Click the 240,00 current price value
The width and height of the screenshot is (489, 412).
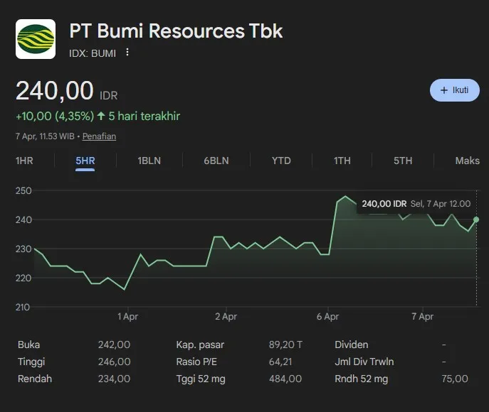click(55, 90)
